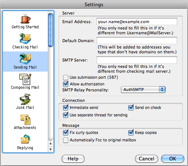Enable Automatically Fcc to original mailbox
Image resolution: width=188 pixels, height=166 pixels.
pyautogui.click(x=66, y=140)
